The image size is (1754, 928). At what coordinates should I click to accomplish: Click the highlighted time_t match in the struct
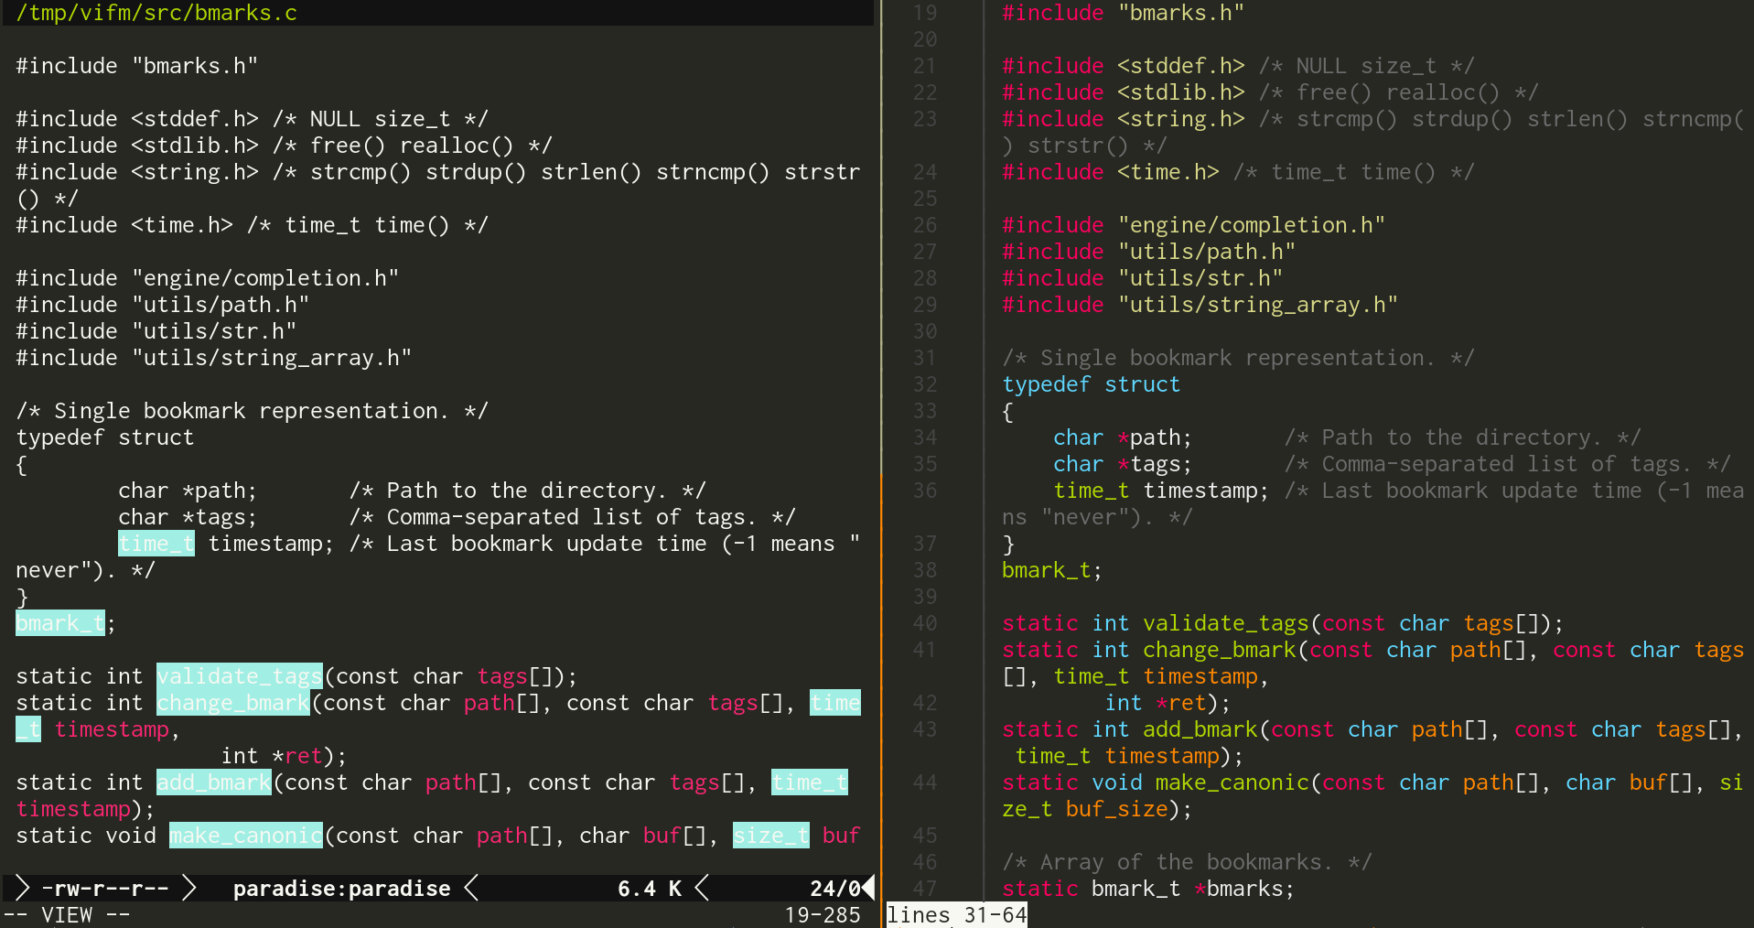156,543
